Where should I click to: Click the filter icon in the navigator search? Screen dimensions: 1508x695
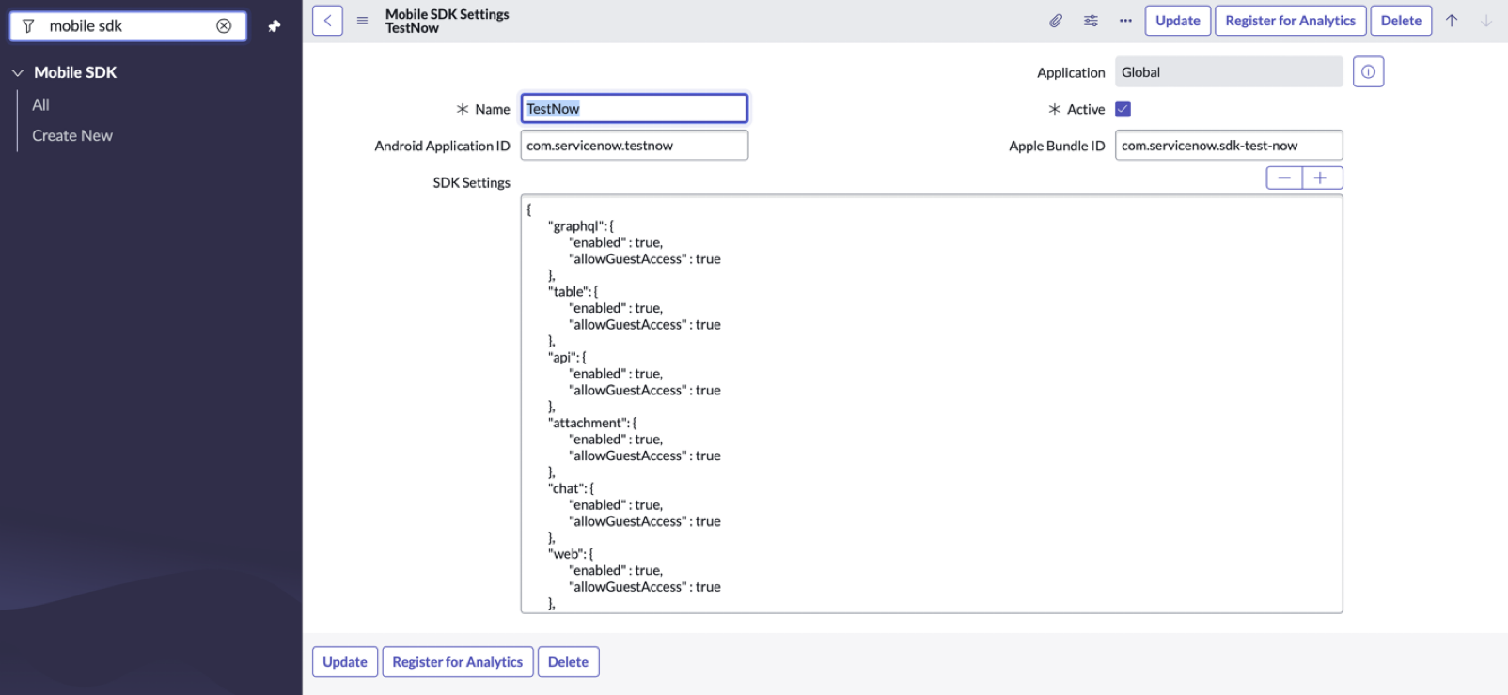click(28, 26)
